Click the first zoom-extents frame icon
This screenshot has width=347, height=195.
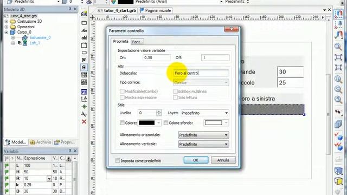(338, 57)
